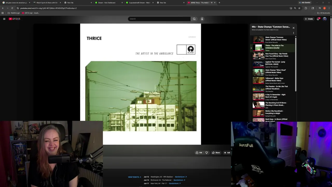
Task: Open a new browser tab
Action: coord(219,3)
